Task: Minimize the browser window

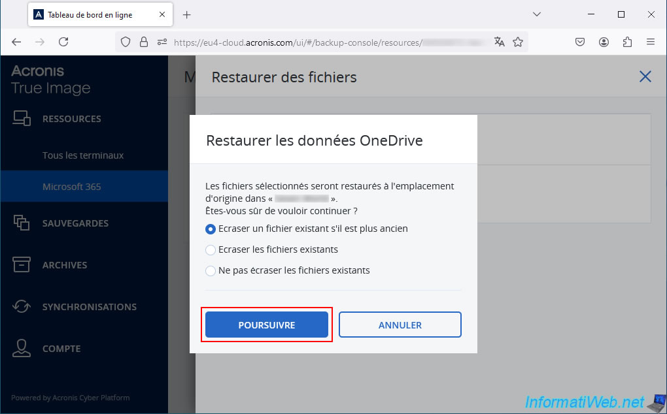Action: (591, 14)
